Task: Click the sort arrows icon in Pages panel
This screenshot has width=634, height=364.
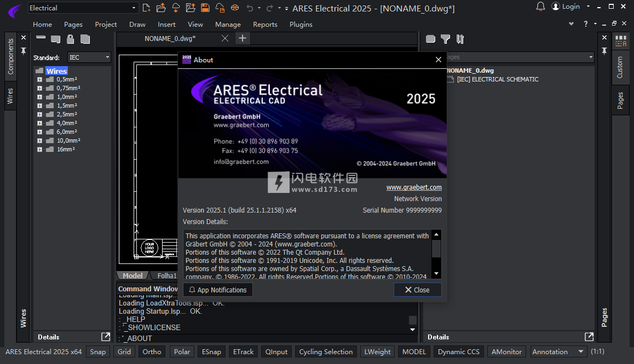Action: [x=460, y=39]
